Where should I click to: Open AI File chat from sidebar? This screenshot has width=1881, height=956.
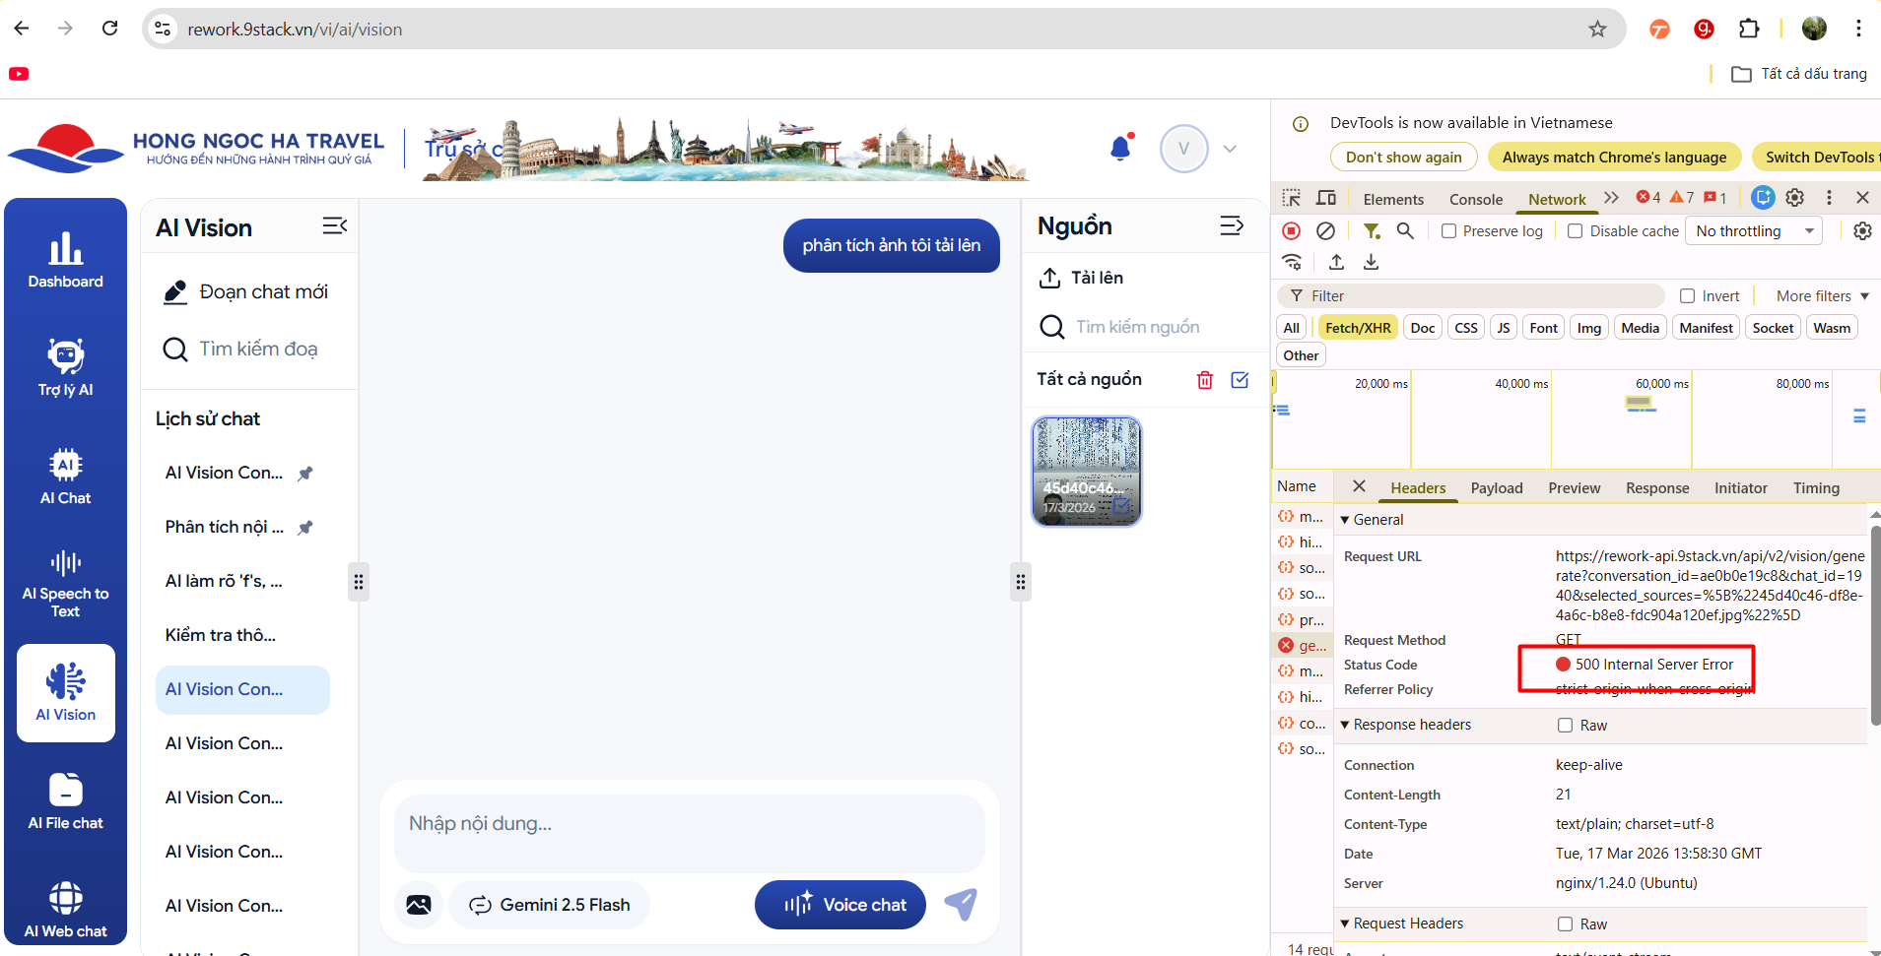click(66, 801)
